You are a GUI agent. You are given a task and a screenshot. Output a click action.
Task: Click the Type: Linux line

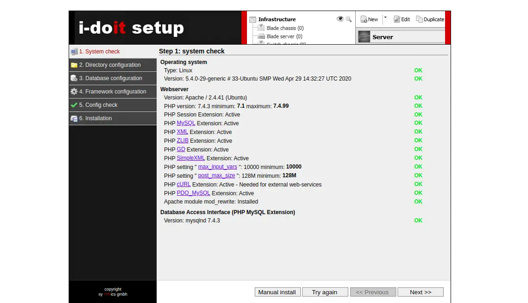click(x=178, y=70)
